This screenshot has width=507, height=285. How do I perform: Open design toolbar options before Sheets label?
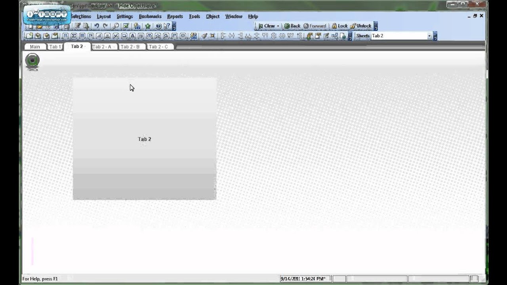click(x=351, y=36)
